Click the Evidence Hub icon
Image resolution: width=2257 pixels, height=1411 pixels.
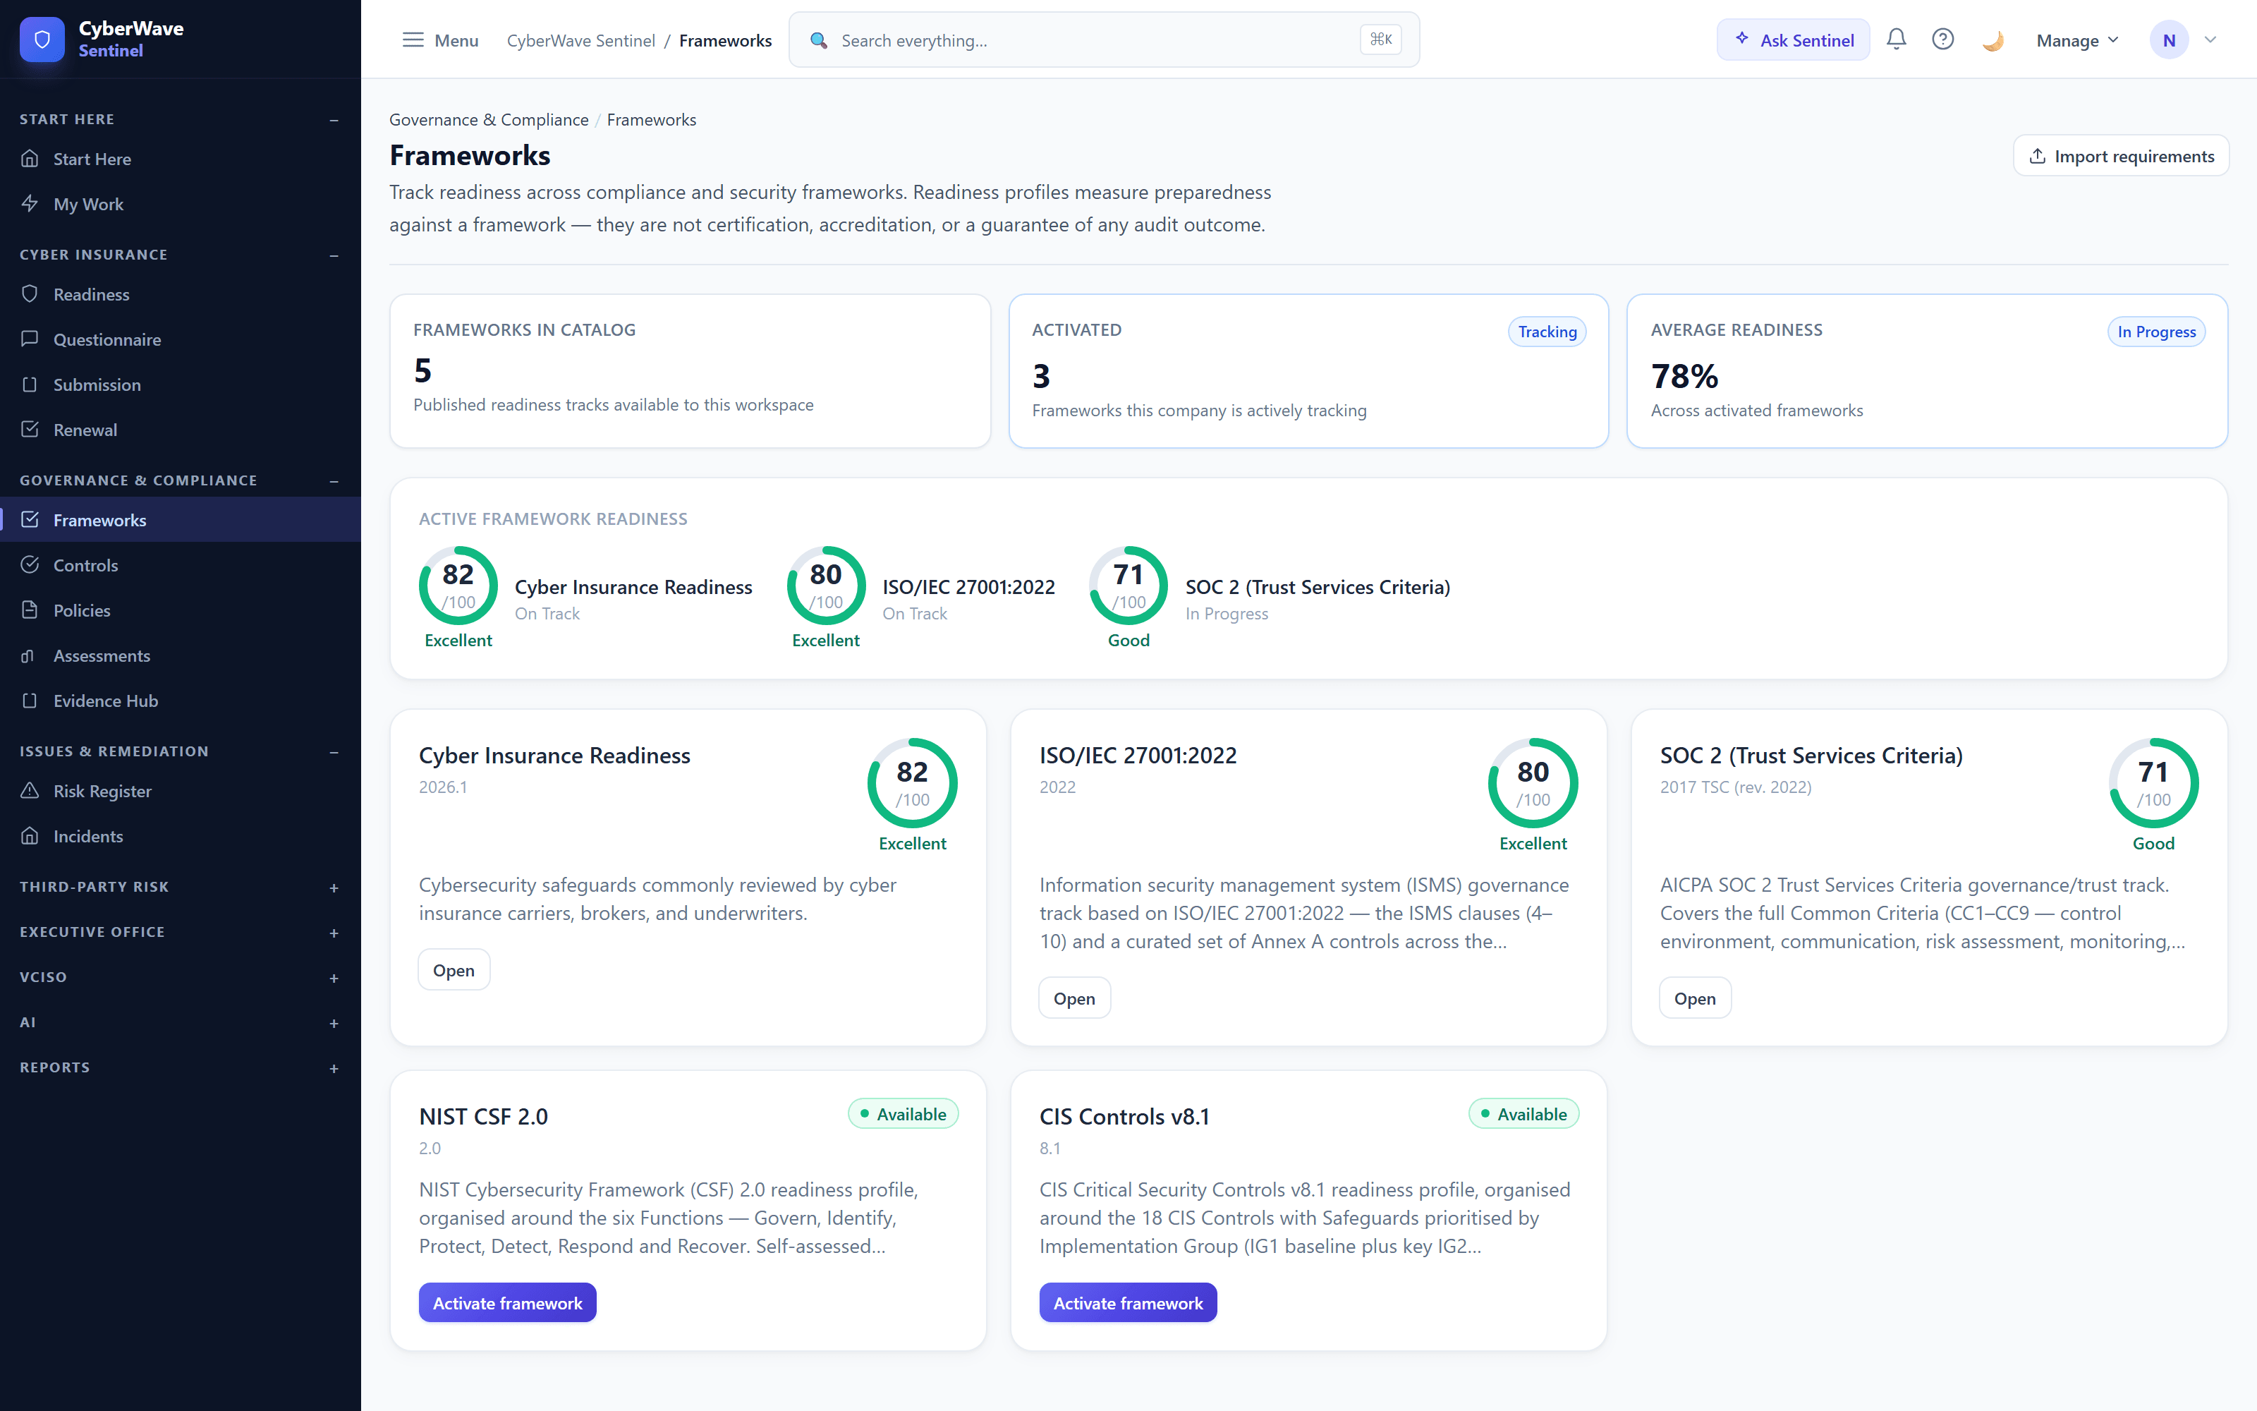tap(30, 700)
